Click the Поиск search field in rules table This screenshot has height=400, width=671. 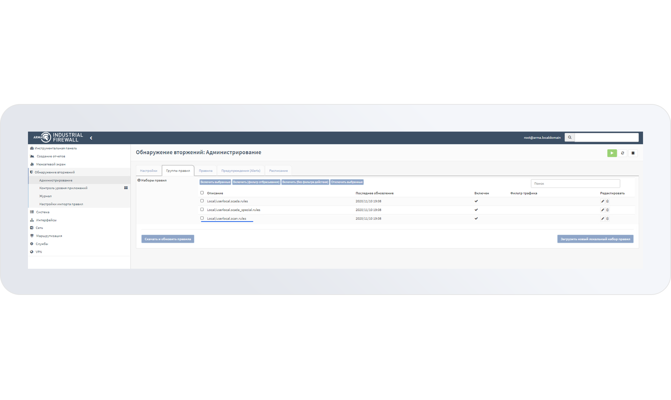(x=575, y=184)
